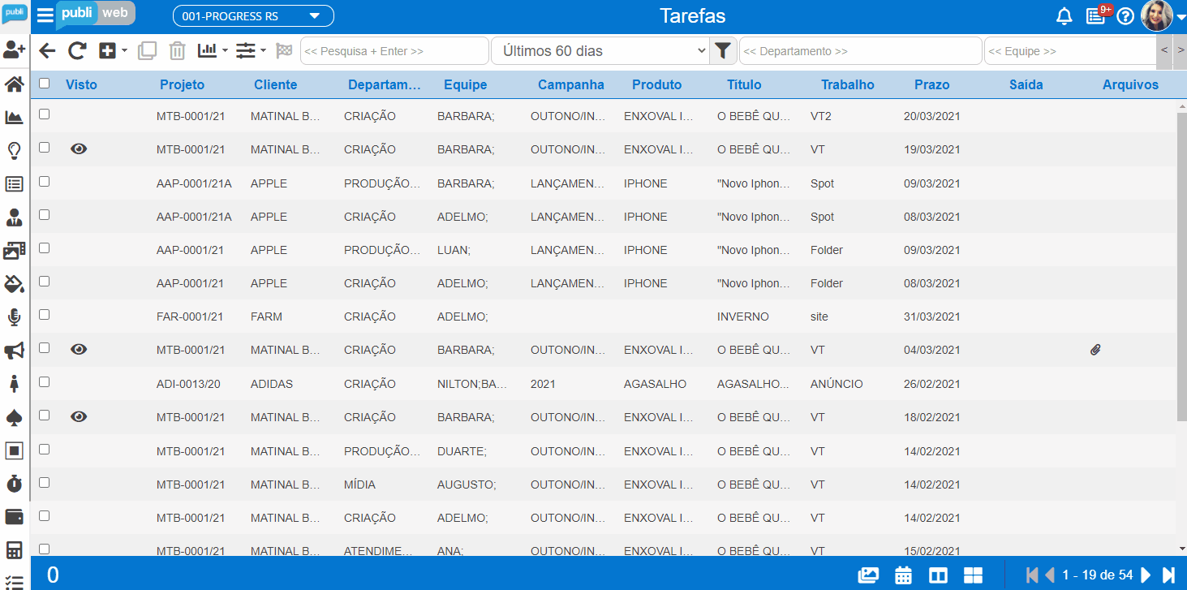Click the add user sidebar icon
Screen dimensions: 1187x590
(x=14, y=50)
